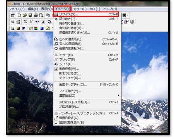Click the dark blue negative-invert icon

click(x=24, y=28)
